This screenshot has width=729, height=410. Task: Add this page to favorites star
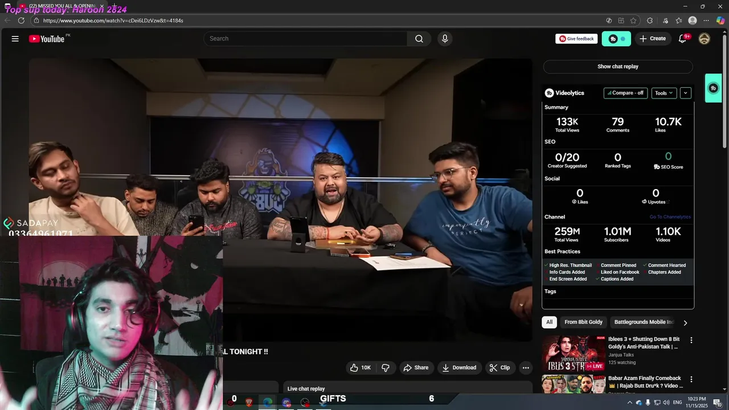click(633, 20)
